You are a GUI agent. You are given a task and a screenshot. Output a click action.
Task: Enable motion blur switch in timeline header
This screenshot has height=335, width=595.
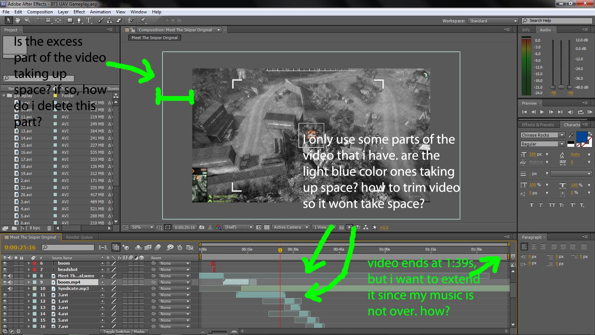tap(158, 247)
